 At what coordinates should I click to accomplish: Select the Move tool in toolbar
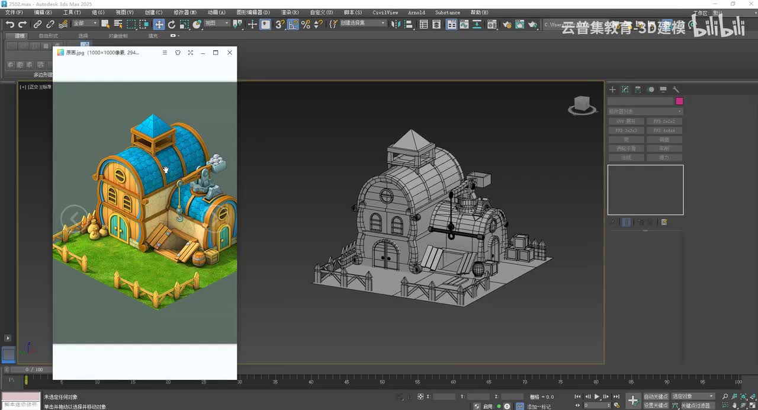pyautogui.click(x=159, y=24)
